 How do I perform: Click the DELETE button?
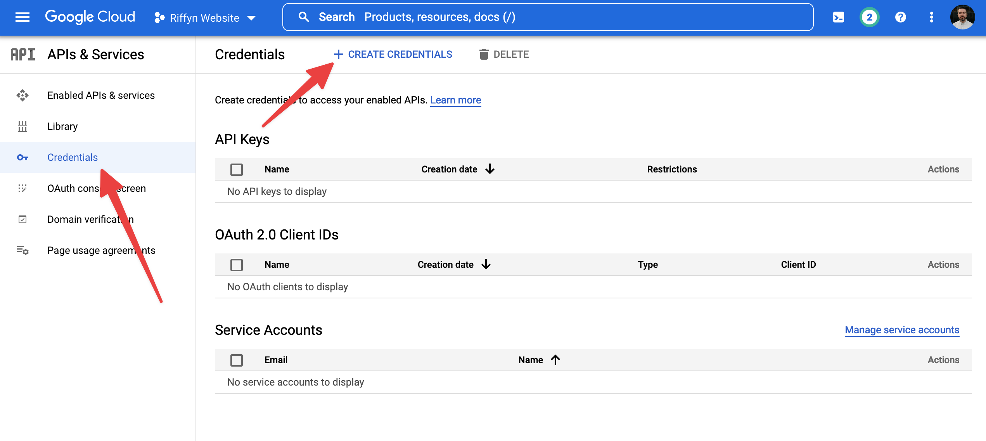coord(504,54)
